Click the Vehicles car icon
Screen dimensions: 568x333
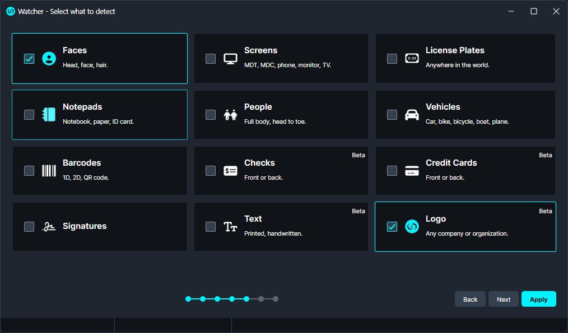click(x=412, y=115)
